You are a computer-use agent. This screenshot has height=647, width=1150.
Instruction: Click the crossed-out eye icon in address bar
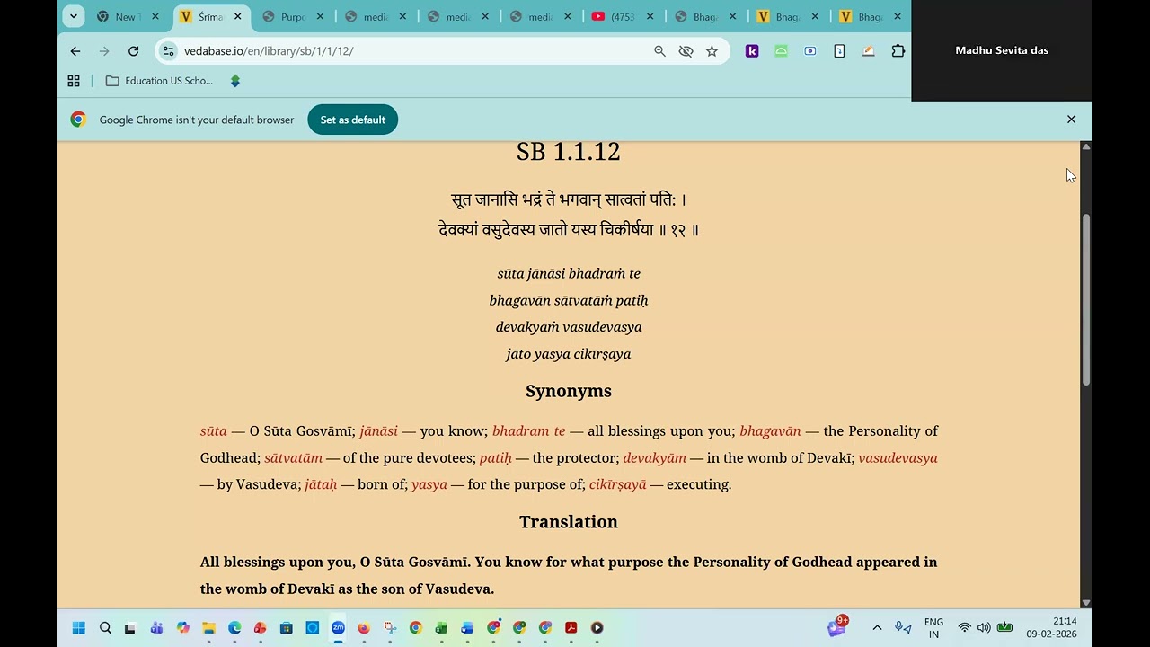[x=686, y=51]
